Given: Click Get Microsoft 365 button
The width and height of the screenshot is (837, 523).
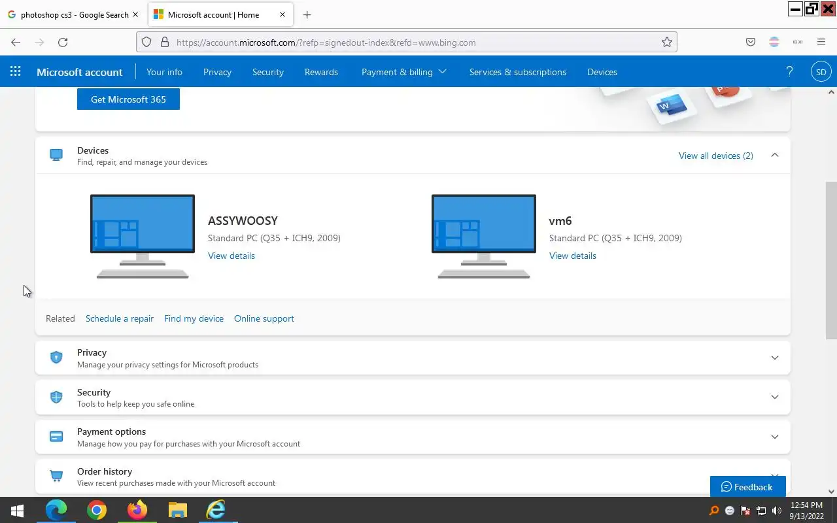Looking at the screenshot, I should (x=128, y=99).
